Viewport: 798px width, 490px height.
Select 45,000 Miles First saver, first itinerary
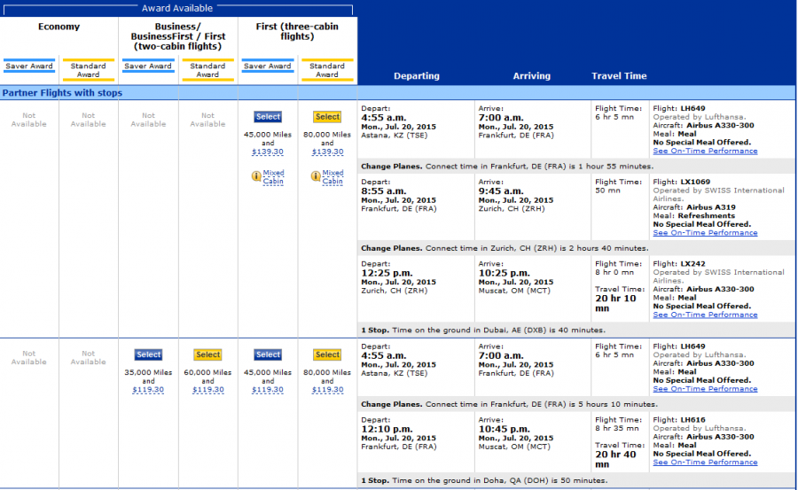tap(268, 117)
